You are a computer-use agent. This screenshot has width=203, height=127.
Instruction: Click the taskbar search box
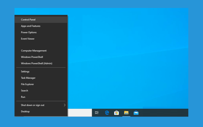coord(80,113)
